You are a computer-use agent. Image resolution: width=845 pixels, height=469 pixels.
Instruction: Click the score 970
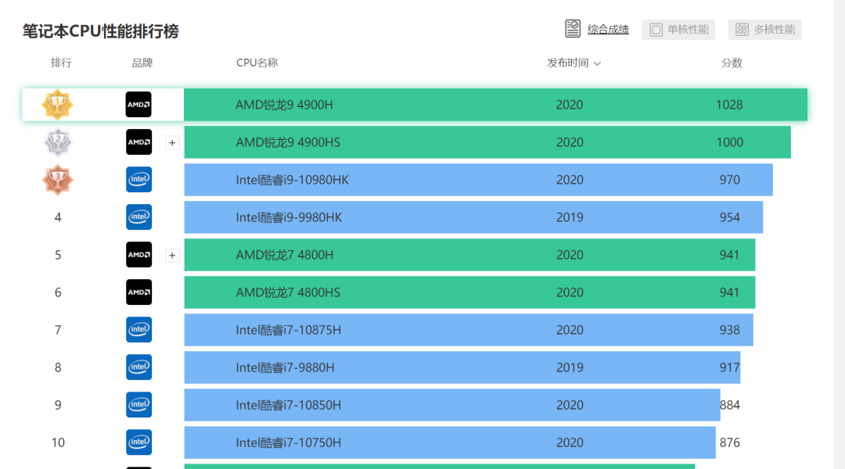730,180
